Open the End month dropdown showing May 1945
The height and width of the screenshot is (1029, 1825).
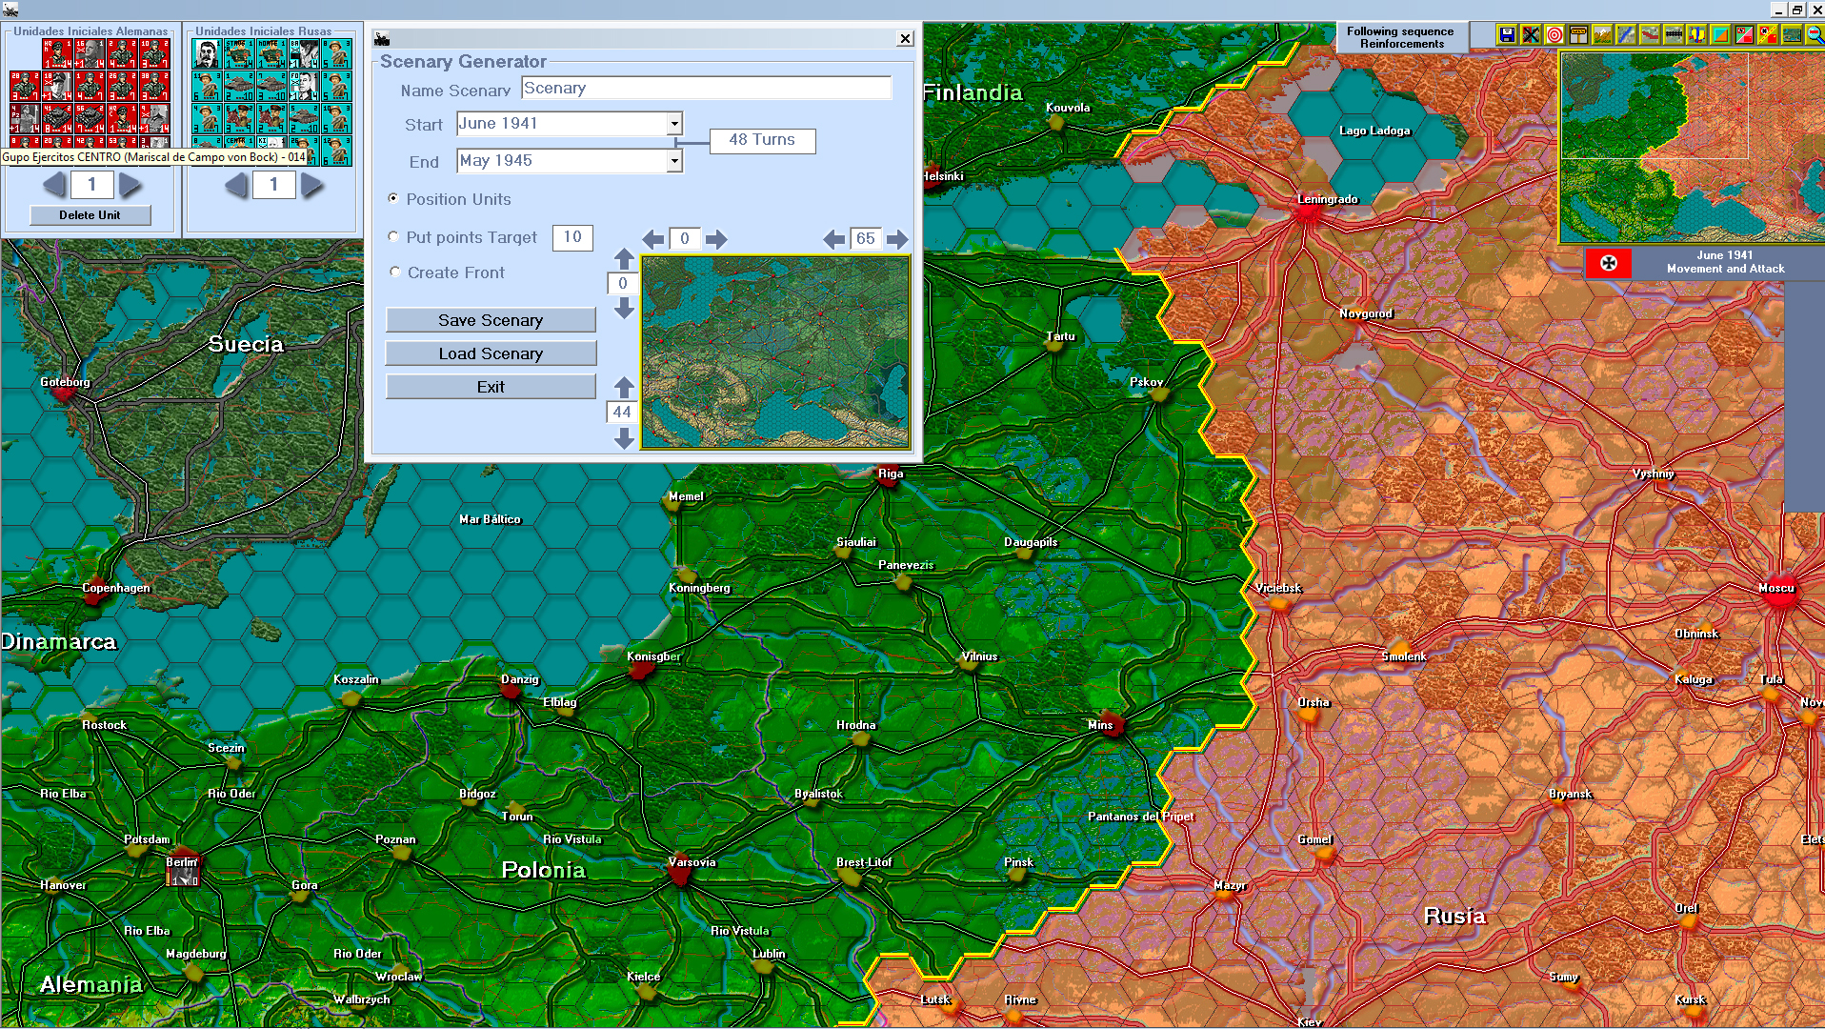coord(673,160)
